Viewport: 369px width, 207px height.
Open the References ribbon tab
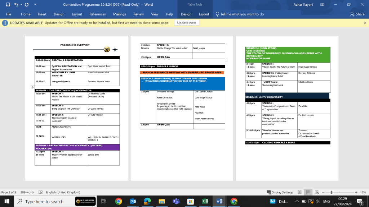click(x=97, y=14)
